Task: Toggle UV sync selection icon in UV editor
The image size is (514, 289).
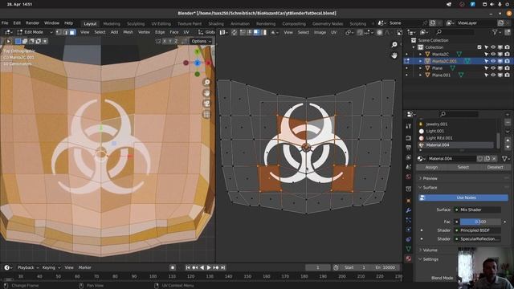Action: click(235, 32)
